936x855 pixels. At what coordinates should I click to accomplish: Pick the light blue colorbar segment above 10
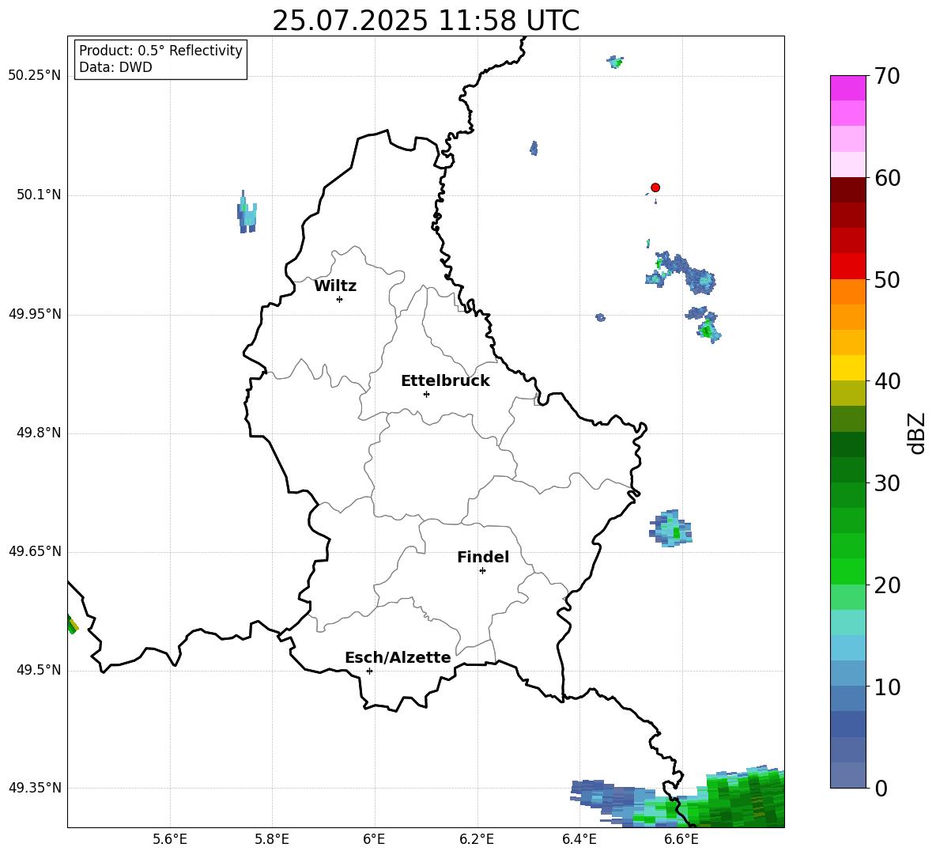847,674
